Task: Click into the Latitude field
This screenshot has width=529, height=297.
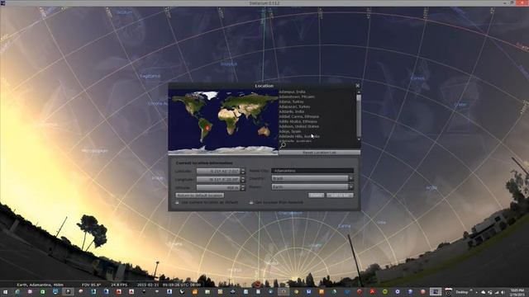Action: [218, 171]
